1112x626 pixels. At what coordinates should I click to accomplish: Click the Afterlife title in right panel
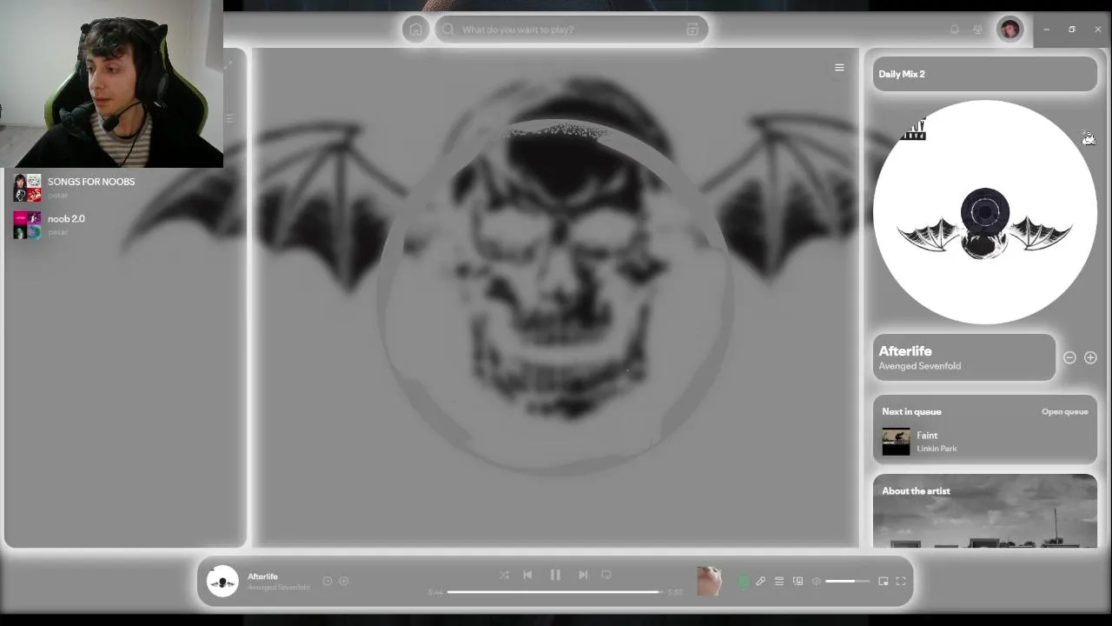[905, 351]
